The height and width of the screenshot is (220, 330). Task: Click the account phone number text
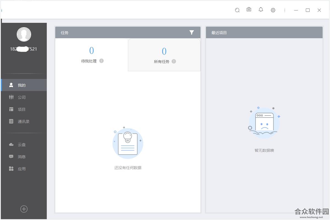(x=24, y=49)
